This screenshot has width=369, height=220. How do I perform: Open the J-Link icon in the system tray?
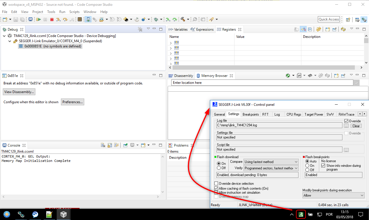point(301,214)
